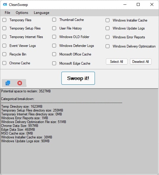Click the red clear log icon
Screen dimensions: 159x175
(20, 83)
